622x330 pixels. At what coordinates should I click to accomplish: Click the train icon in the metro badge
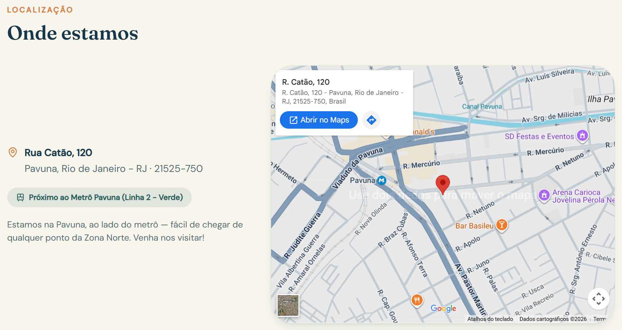(x=20, y=197)
